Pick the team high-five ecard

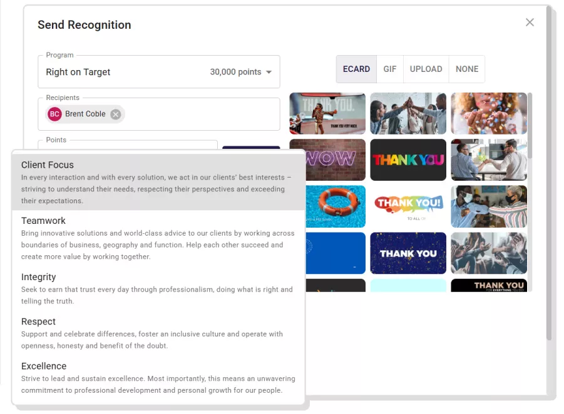point(408,113)
